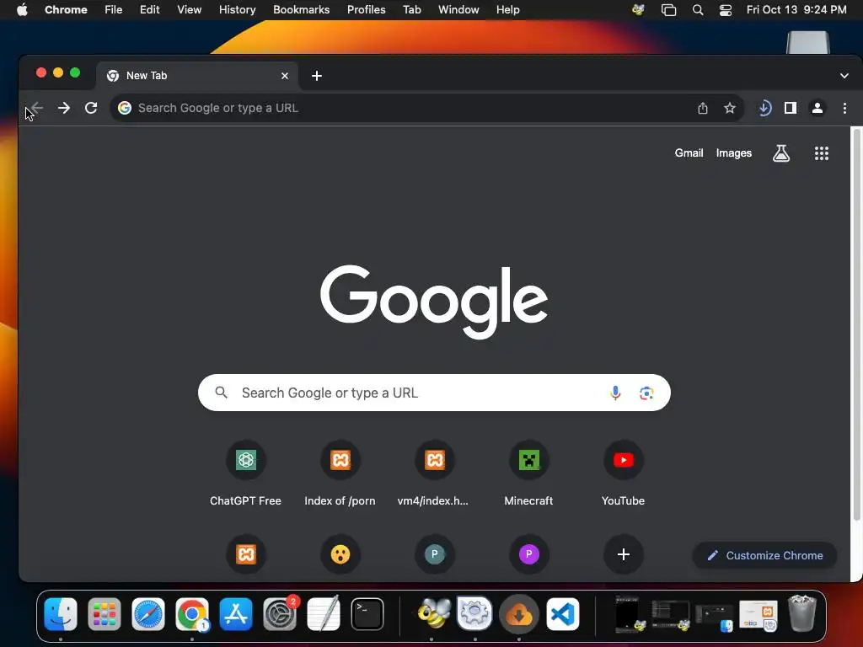Open ChatGPT Free shortcut
This screenshot has height=647, width=863.
click(245, 473)
